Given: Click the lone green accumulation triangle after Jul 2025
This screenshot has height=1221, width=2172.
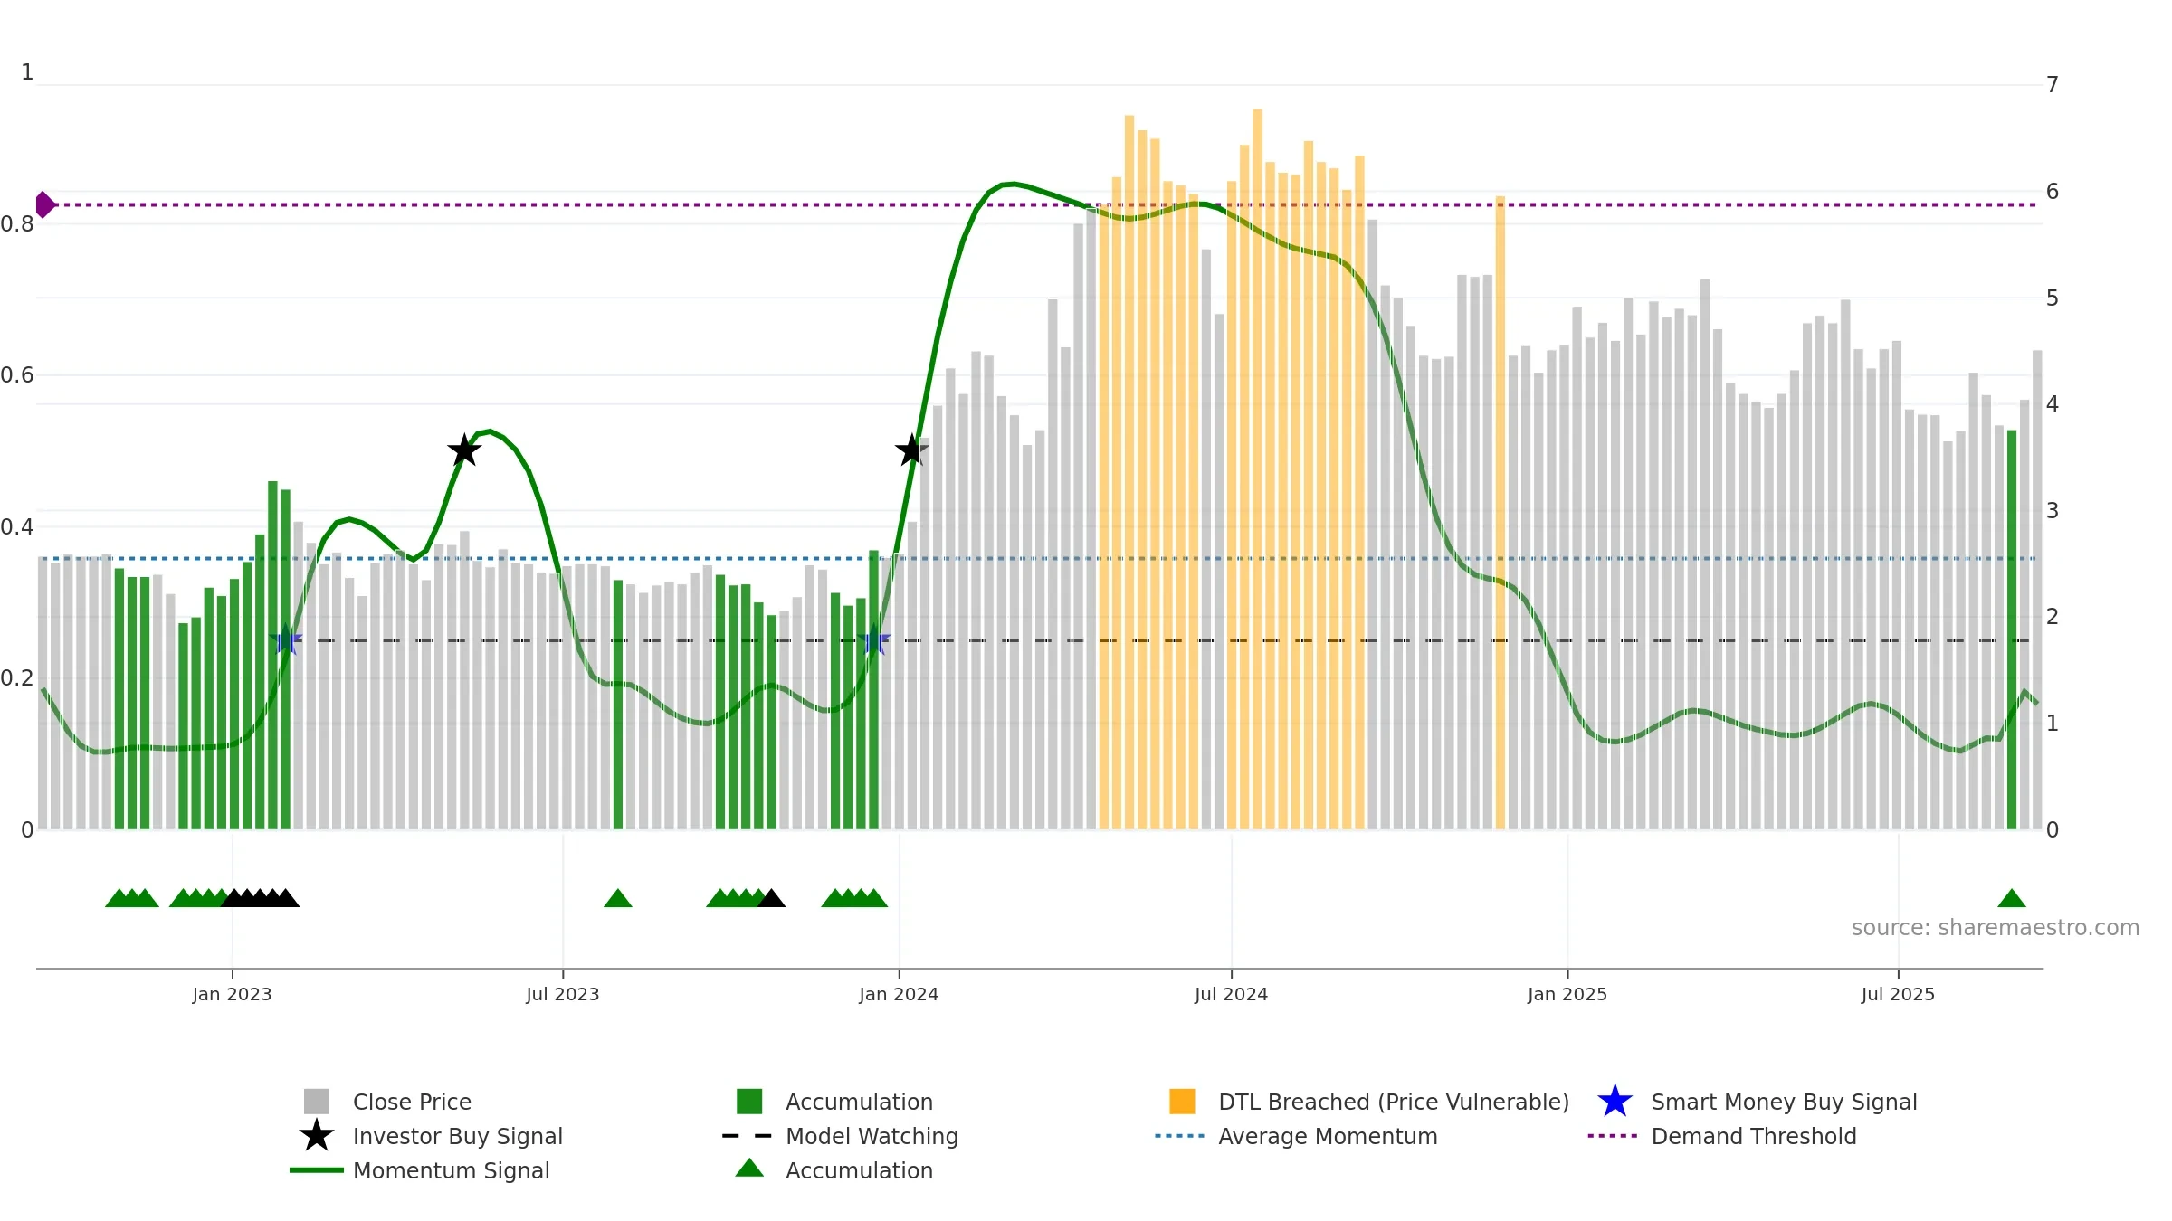Looking at the screenshot, I should coord(2012,898).
